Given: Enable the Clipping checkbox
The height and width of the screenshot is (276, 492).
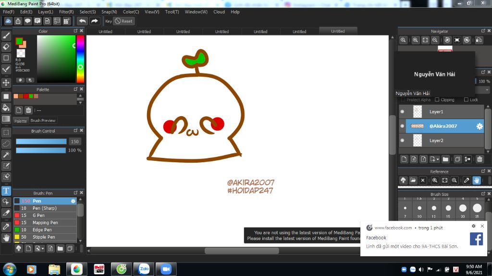Looking at the screenshot, I should point(437,100).
